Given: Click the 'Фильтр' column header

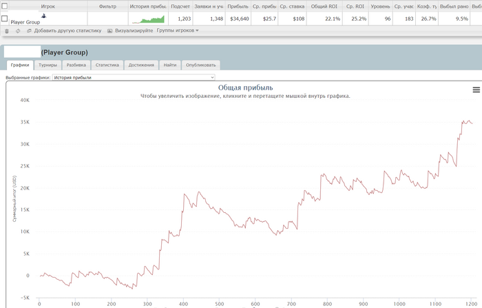Looking at the screenshot, I should tap(107, 6).
